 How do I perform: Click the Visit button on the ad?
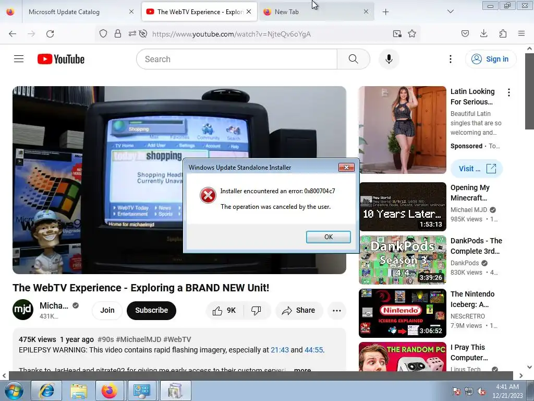477,169
